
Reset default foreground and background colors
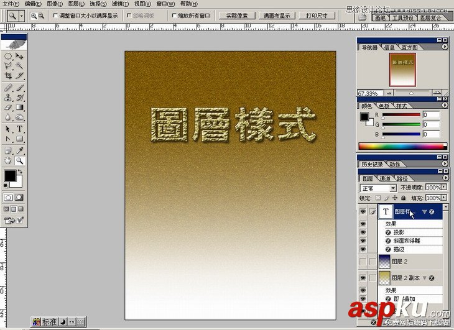tap(6, 185)
